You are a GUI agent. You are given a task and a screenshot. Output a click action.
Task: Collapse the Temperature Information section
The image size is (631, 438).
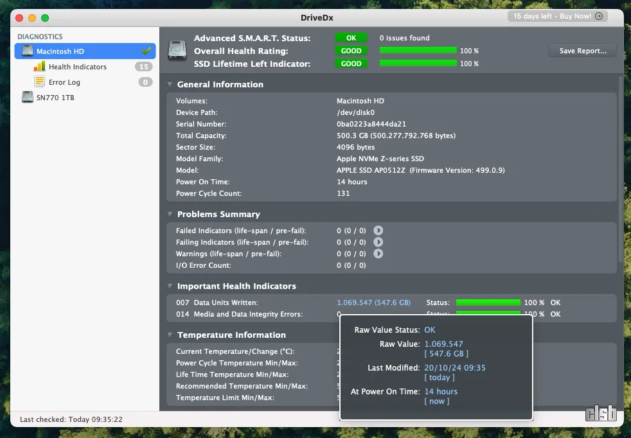(170, 335)
